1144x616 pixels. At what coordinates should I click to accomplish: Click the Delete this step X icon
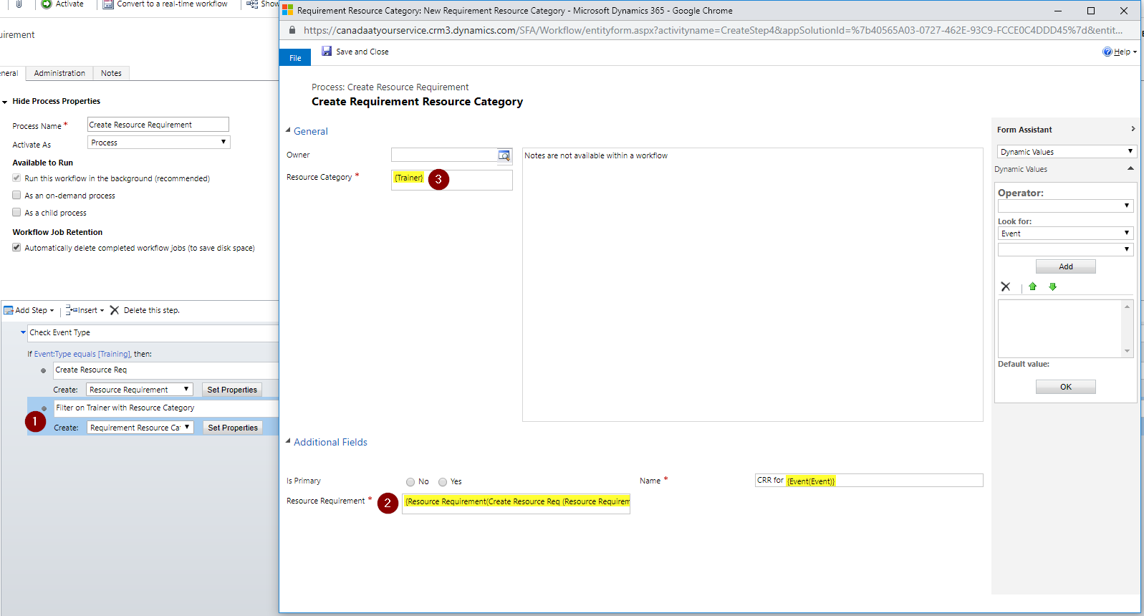[x=115, y=310]
